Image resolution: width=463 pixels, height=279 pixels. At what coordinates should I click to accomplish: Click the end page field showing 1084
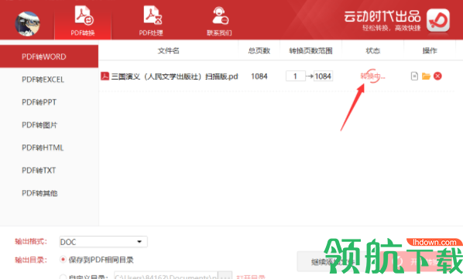[x=323, y=77]
